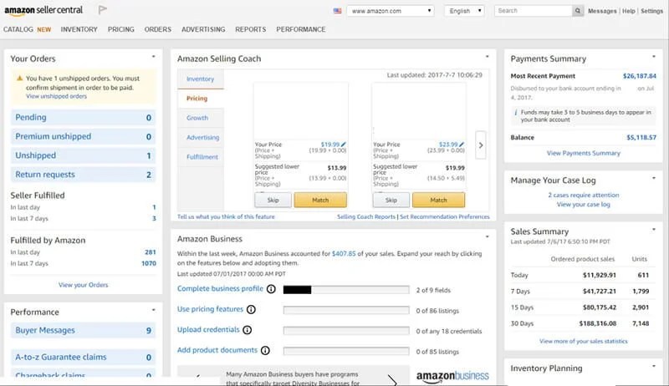
Task: Collapse the Amazon Selling Coach panel
Action: pos(487,56)
